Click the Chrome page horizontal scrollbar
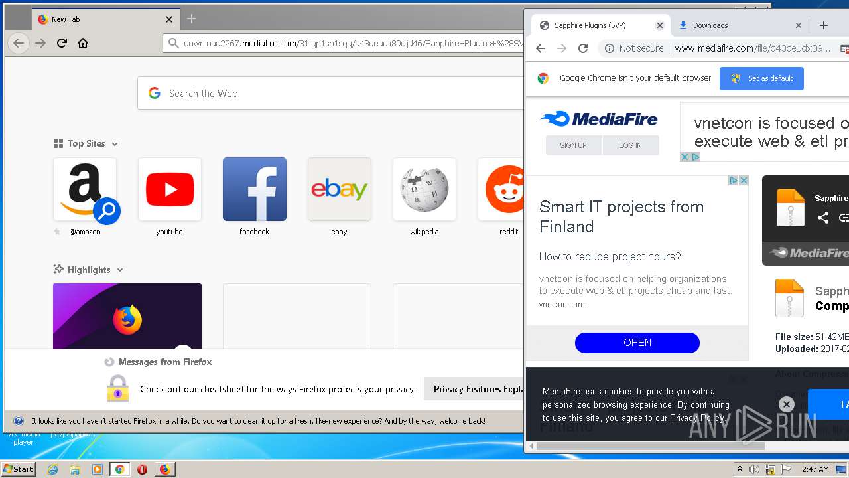 pyautogui.click(x=650, y=446)
